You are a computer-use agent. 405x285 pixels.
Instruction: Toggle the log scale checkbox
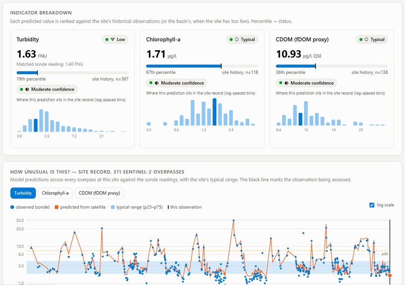[x=372, y=205]
